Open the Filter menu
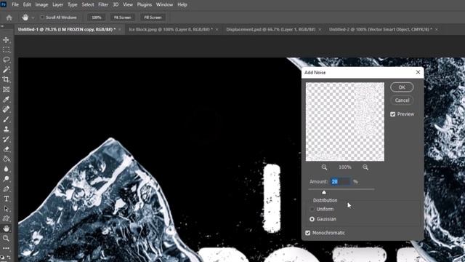This screenshot has height=262, width=465. 103,4
